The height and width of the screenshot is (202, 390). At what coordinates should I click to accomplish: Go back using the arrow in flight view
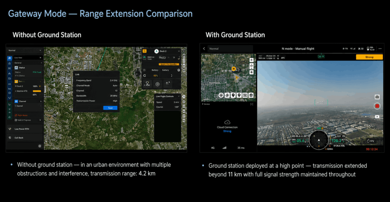pyautogui.click(x=204, y=49)
